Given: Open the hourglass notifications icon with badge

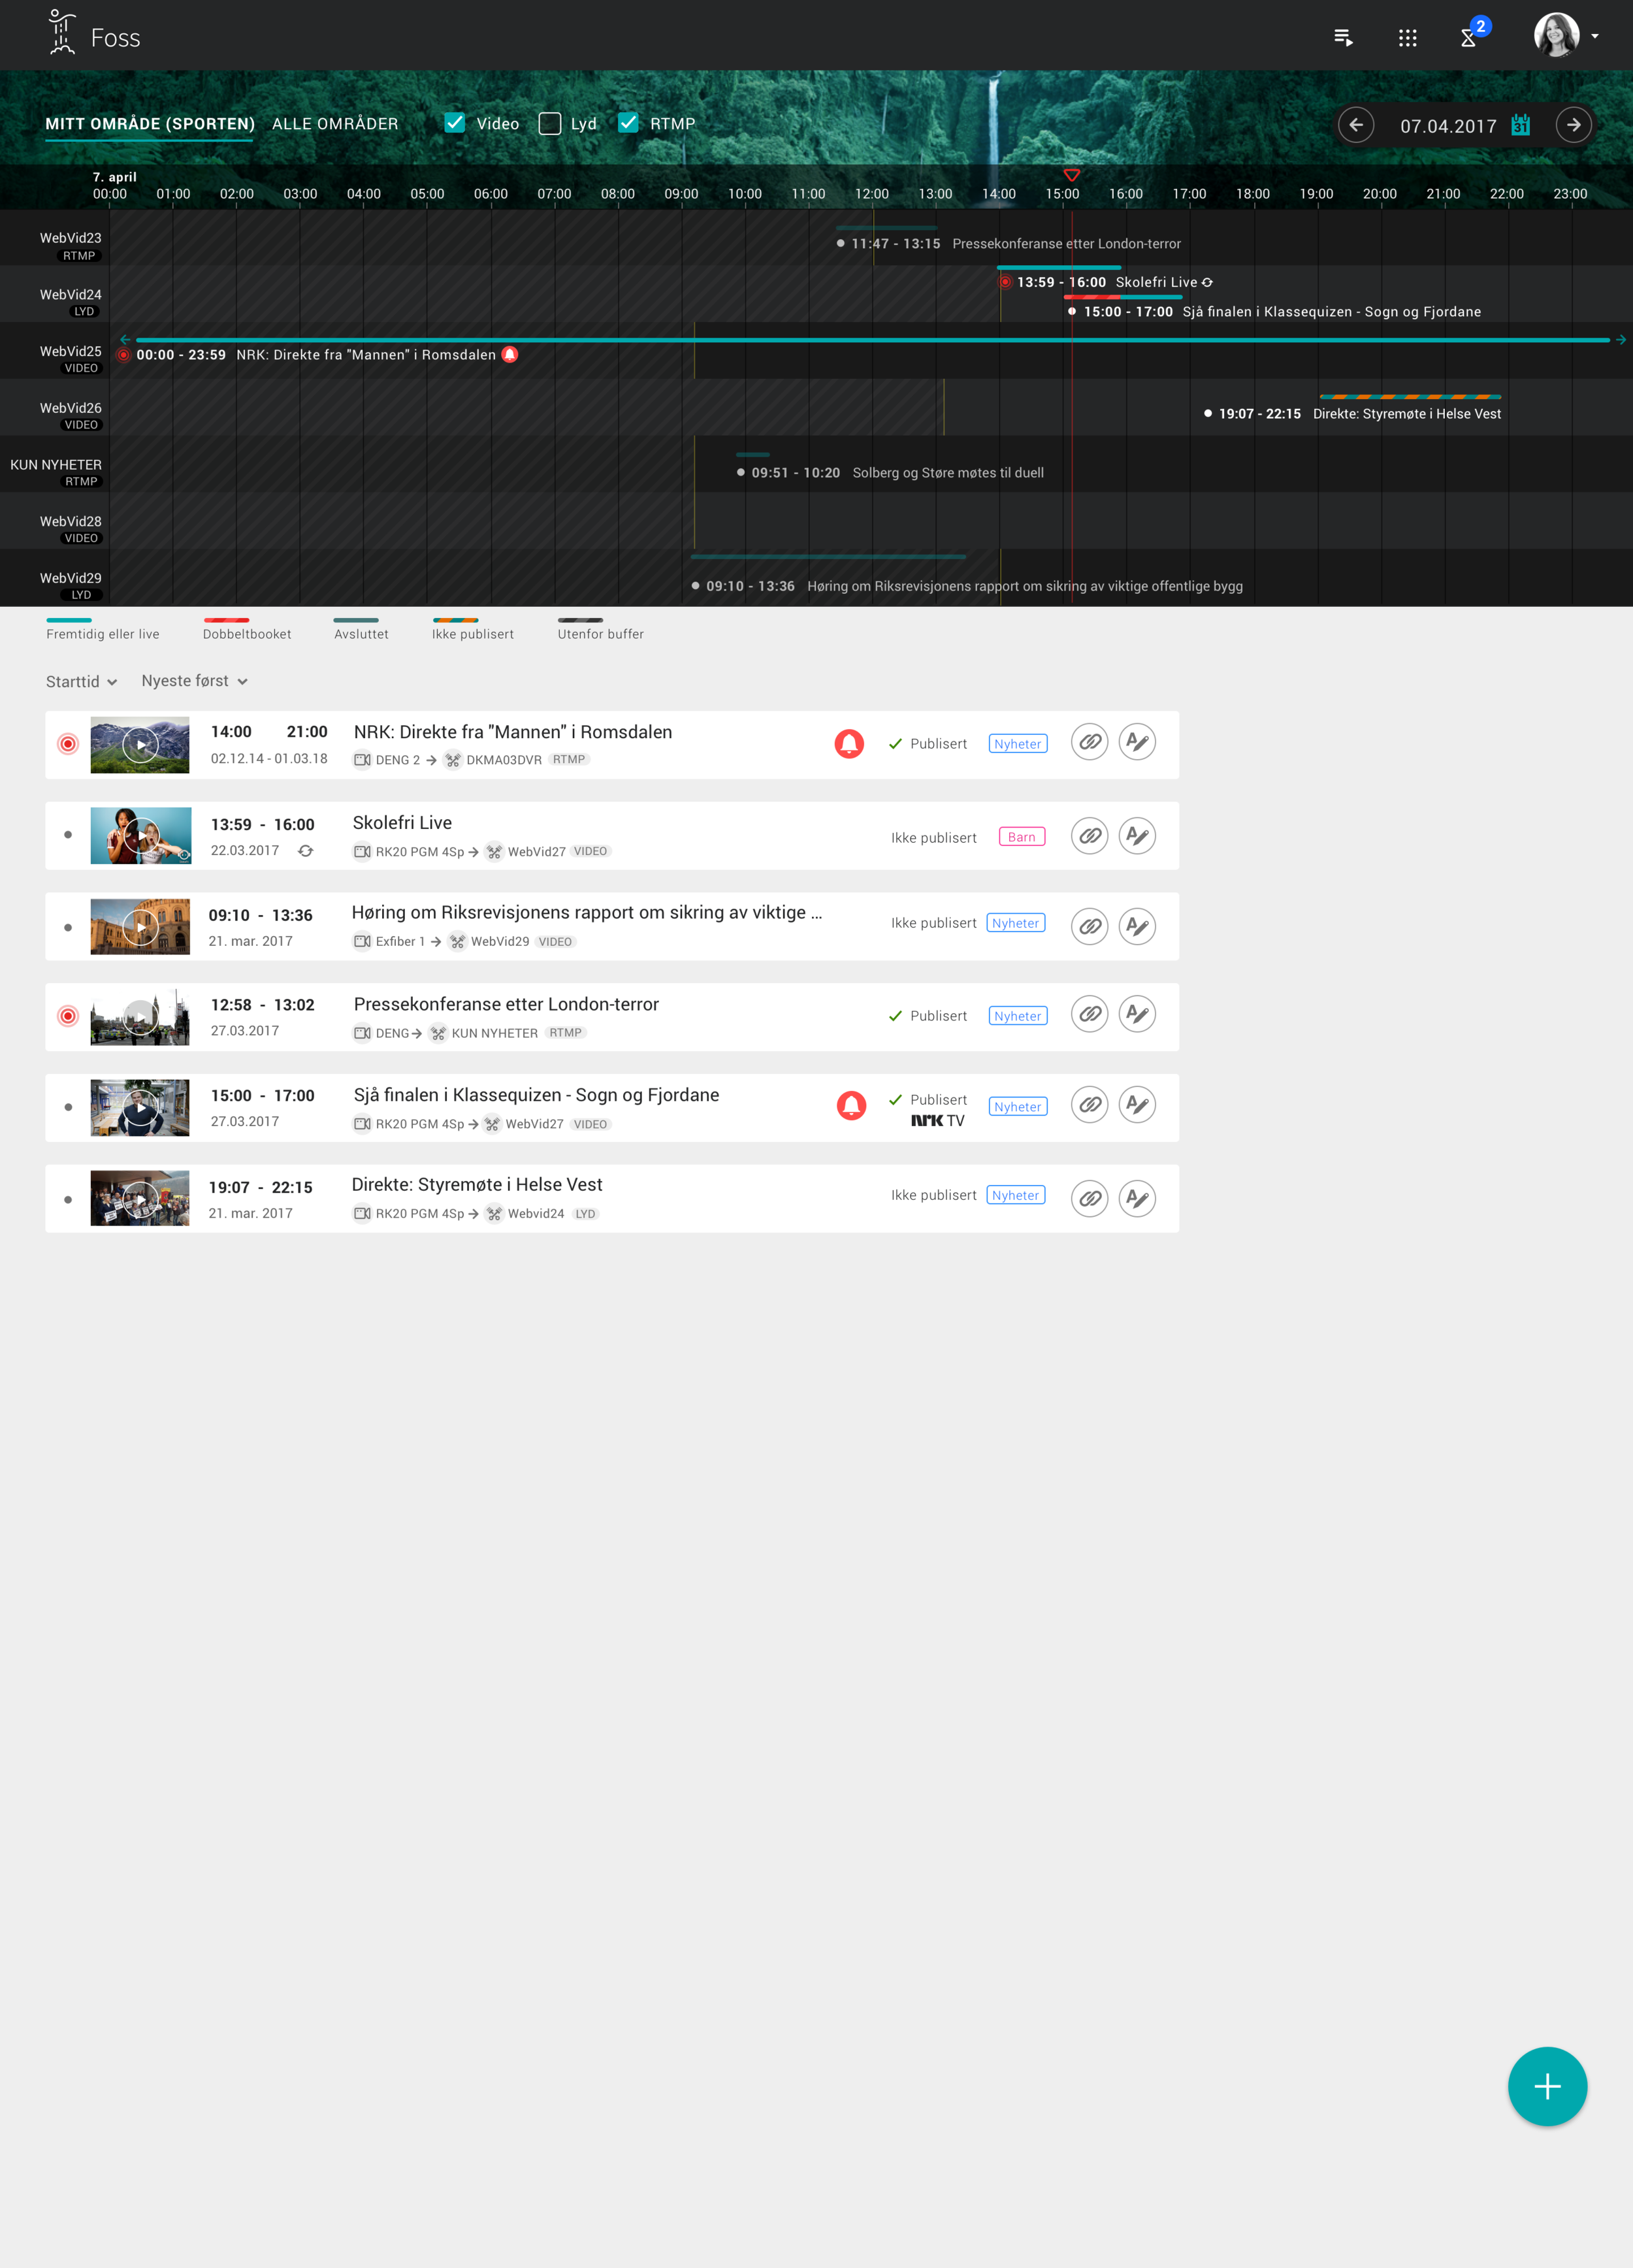Looking at the screenshot, I should coord(1469,38).
